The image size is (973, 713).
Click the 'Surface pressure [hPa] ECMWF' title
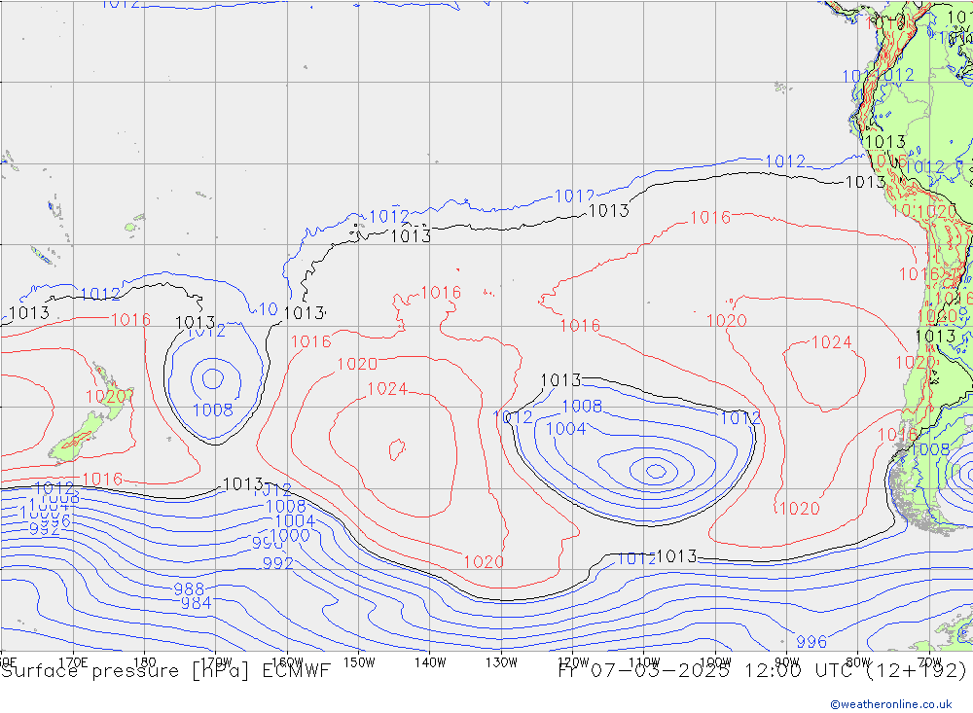click(165, 671)
